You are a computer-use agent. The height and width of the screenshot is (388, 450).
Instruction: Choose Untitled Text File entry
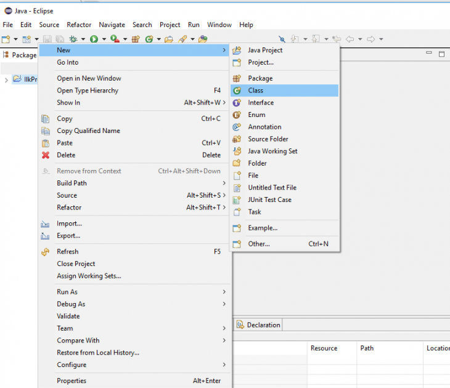click(x=284, y=188)
